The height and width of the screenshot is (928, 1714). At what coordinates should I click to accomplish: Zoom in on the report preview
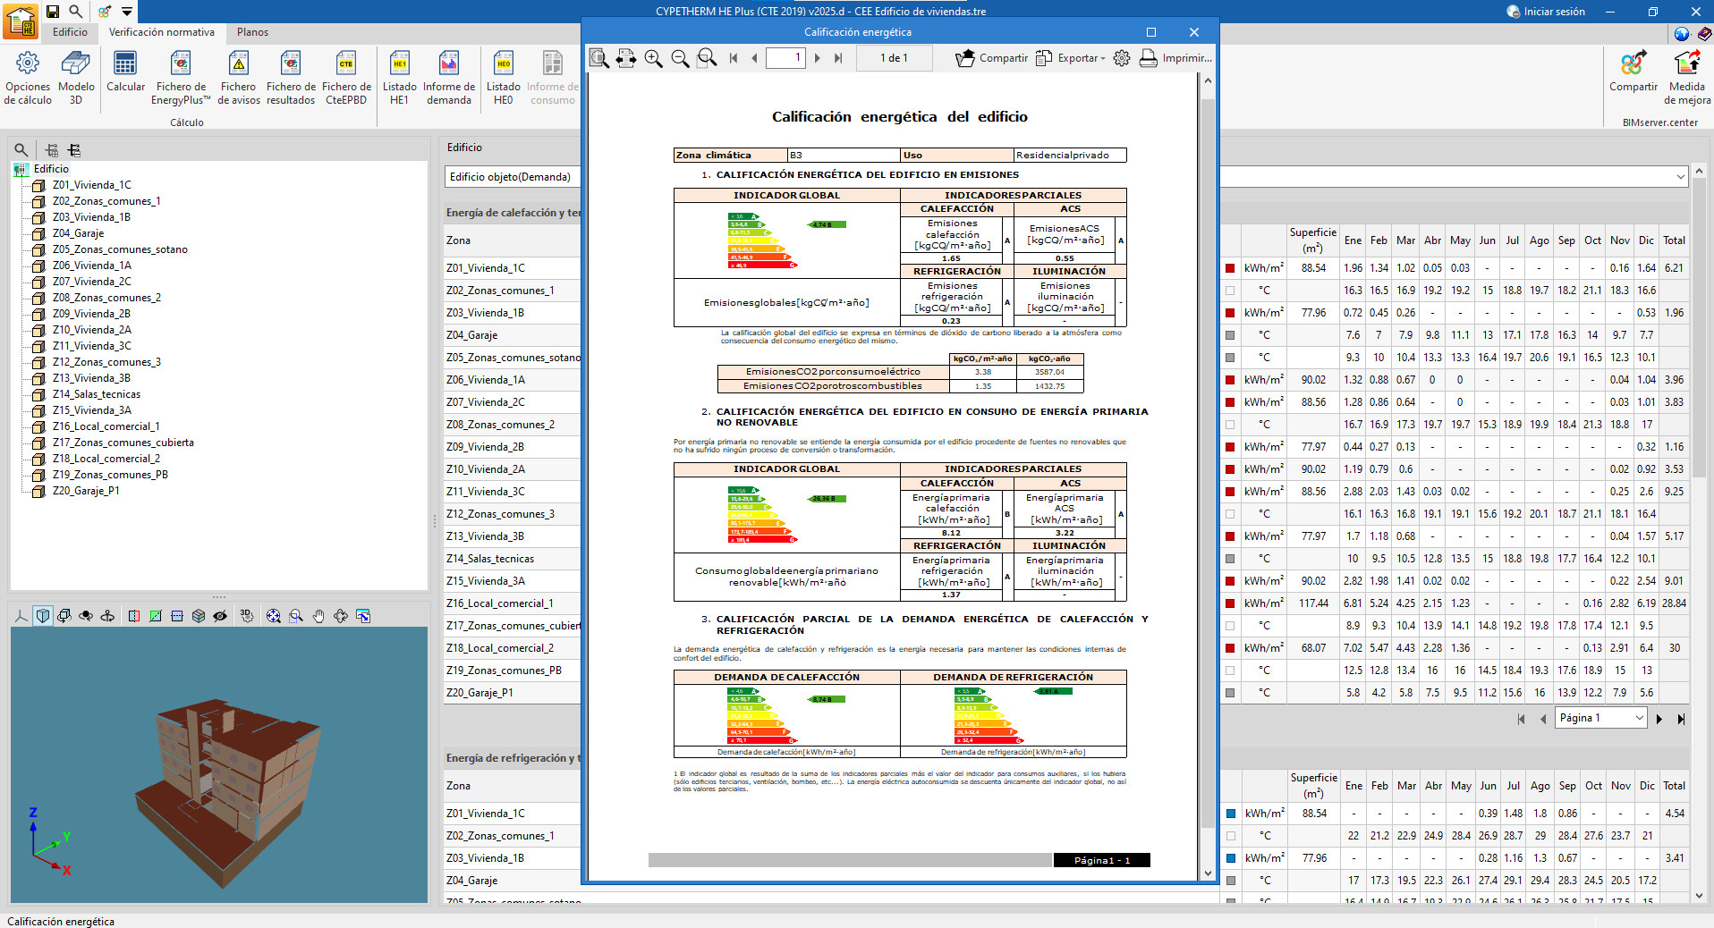click(x=654, y=58)
